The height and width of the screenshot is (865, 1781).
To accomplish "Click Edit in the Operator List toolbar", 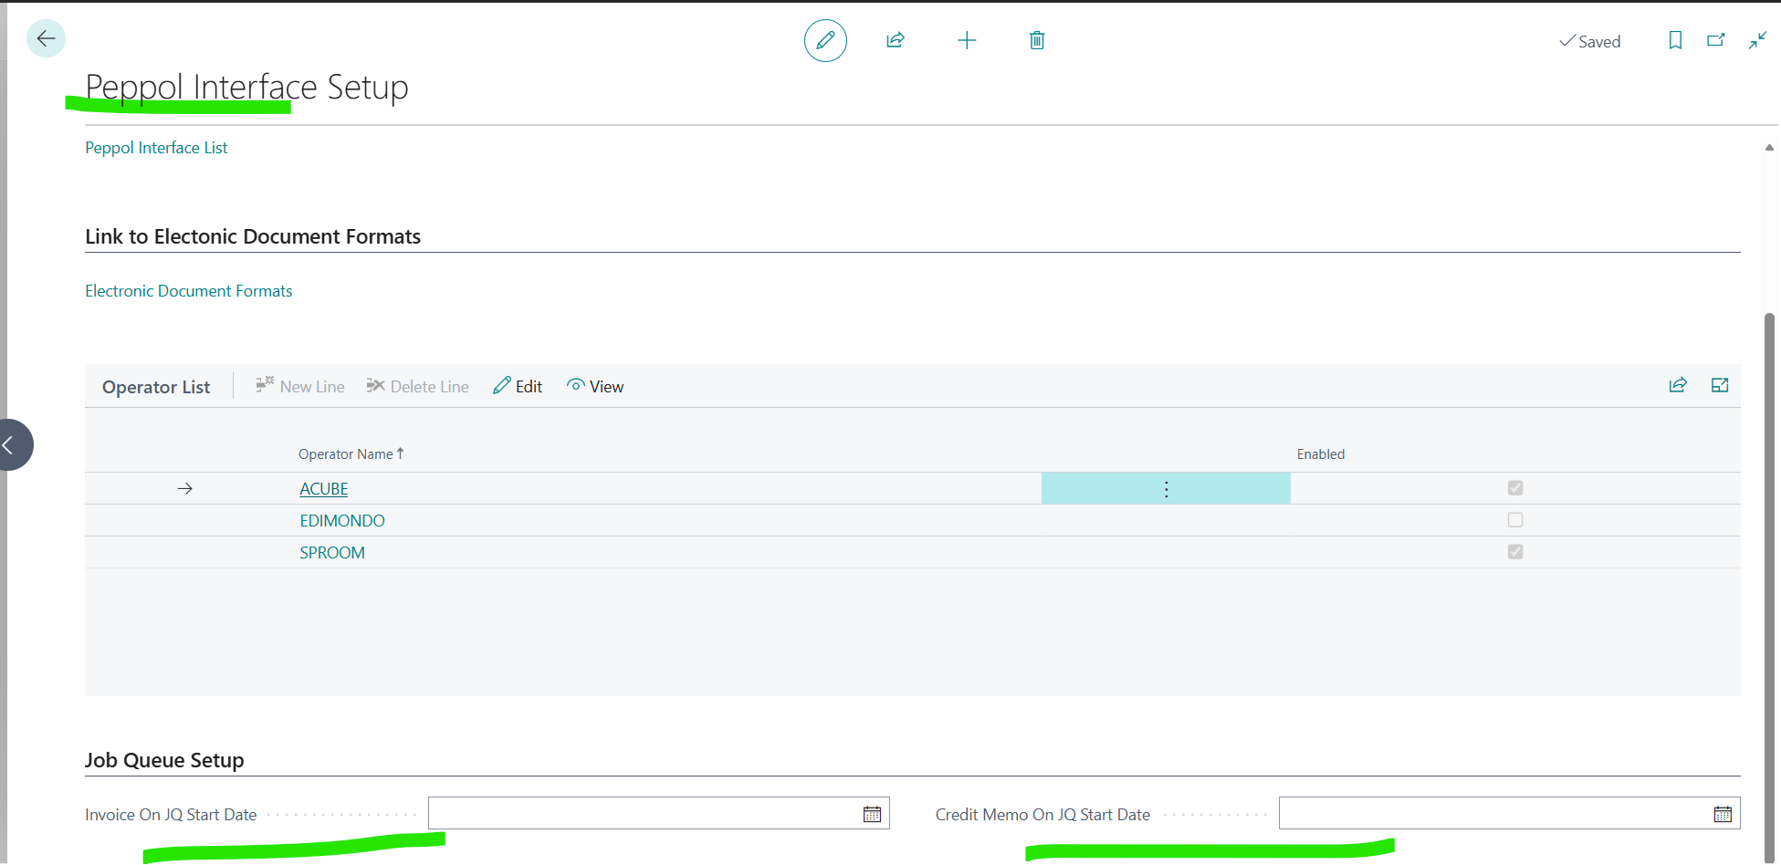I will (518, 387).
